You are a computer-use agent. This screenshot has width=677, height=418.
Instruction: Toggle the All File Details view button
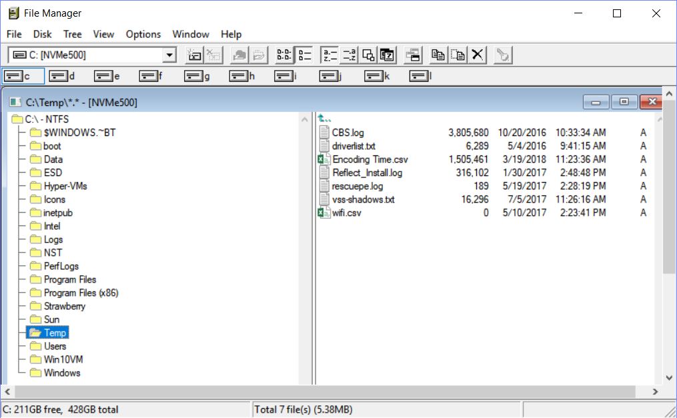click(x=304, y=55)
